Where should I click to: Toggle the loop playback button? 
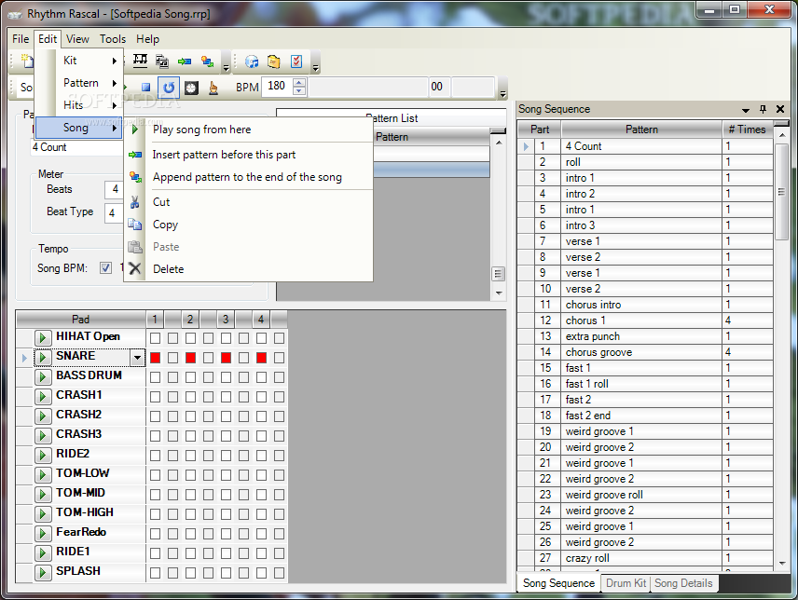click(x=169, y=88)
